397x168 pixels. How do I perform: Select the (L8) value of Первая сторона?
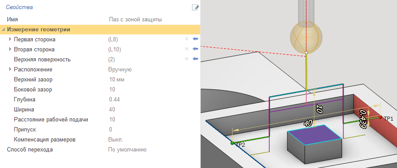click(x=113, y=40)
